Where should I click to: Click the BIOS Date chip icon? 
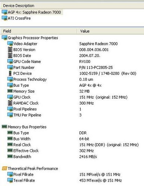[x=10, y=55]
